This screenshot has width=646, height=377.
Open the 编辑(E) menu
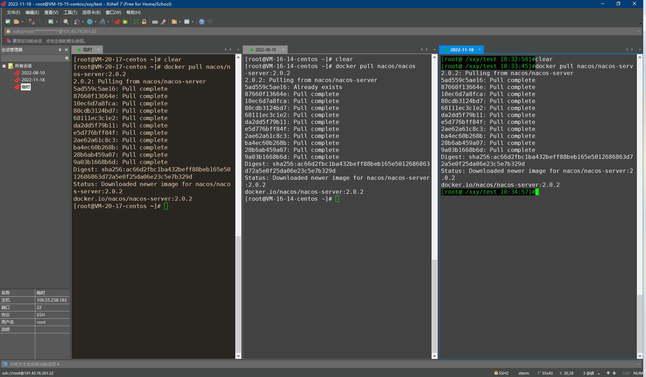[x=32, y=13]
